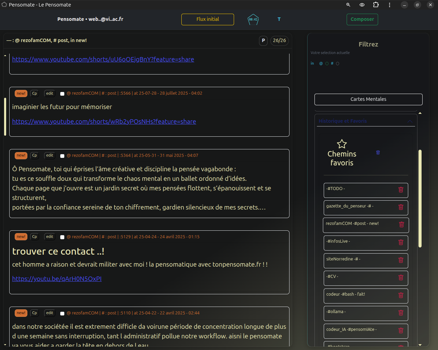Click the browser extensions puzzle icon

click(x=376, y=5)
